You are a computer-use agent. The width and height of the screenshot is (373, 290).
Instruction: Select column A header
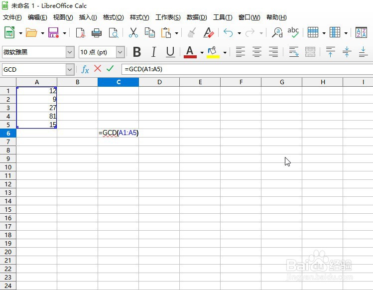[37, 82]
